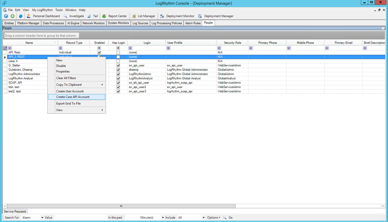Click the refresh icon on People panel header

383,28
